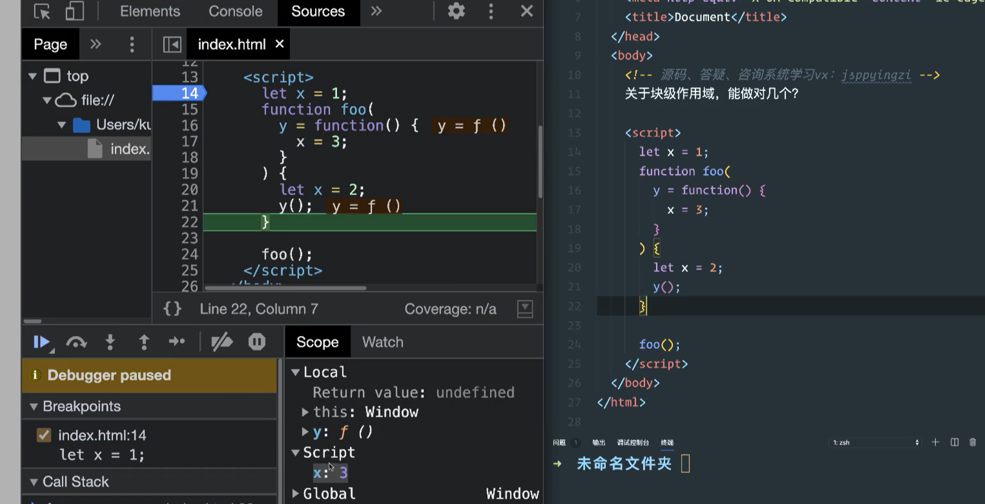Open the editor terminal shell dropdown
985x504 pixels.
pos(875,442)
